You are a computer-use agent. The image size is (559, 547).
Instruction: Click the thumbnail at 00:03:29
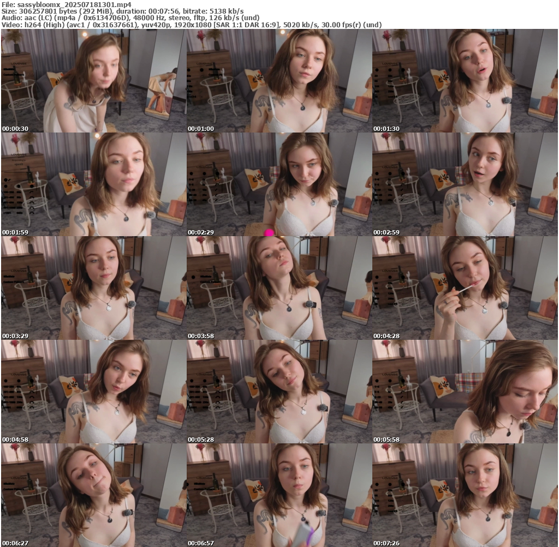point(93,288)
